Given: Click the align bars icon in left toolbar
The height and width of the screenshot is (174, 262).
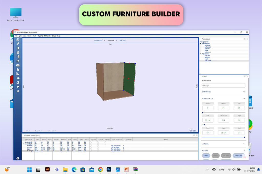Looking at the screenshot, I should 18,74.
